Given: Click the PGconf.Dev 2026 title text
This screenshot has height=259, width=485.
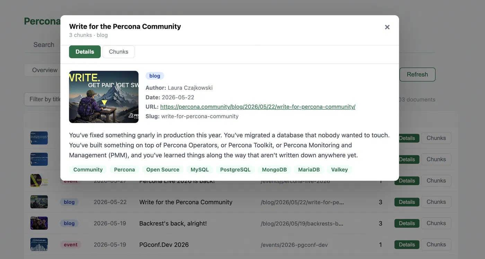Looking at the screenshot, I should coord(164,245).
